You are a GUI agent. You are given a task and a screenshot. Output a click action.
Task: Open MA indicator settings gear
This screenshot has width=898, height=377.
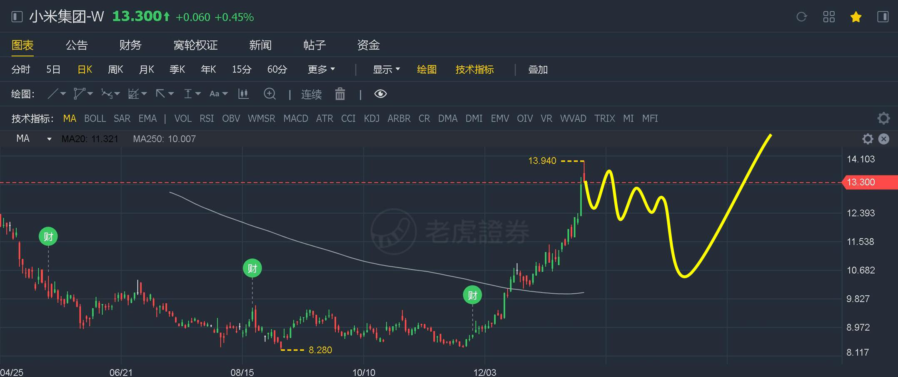pos(868,139)
